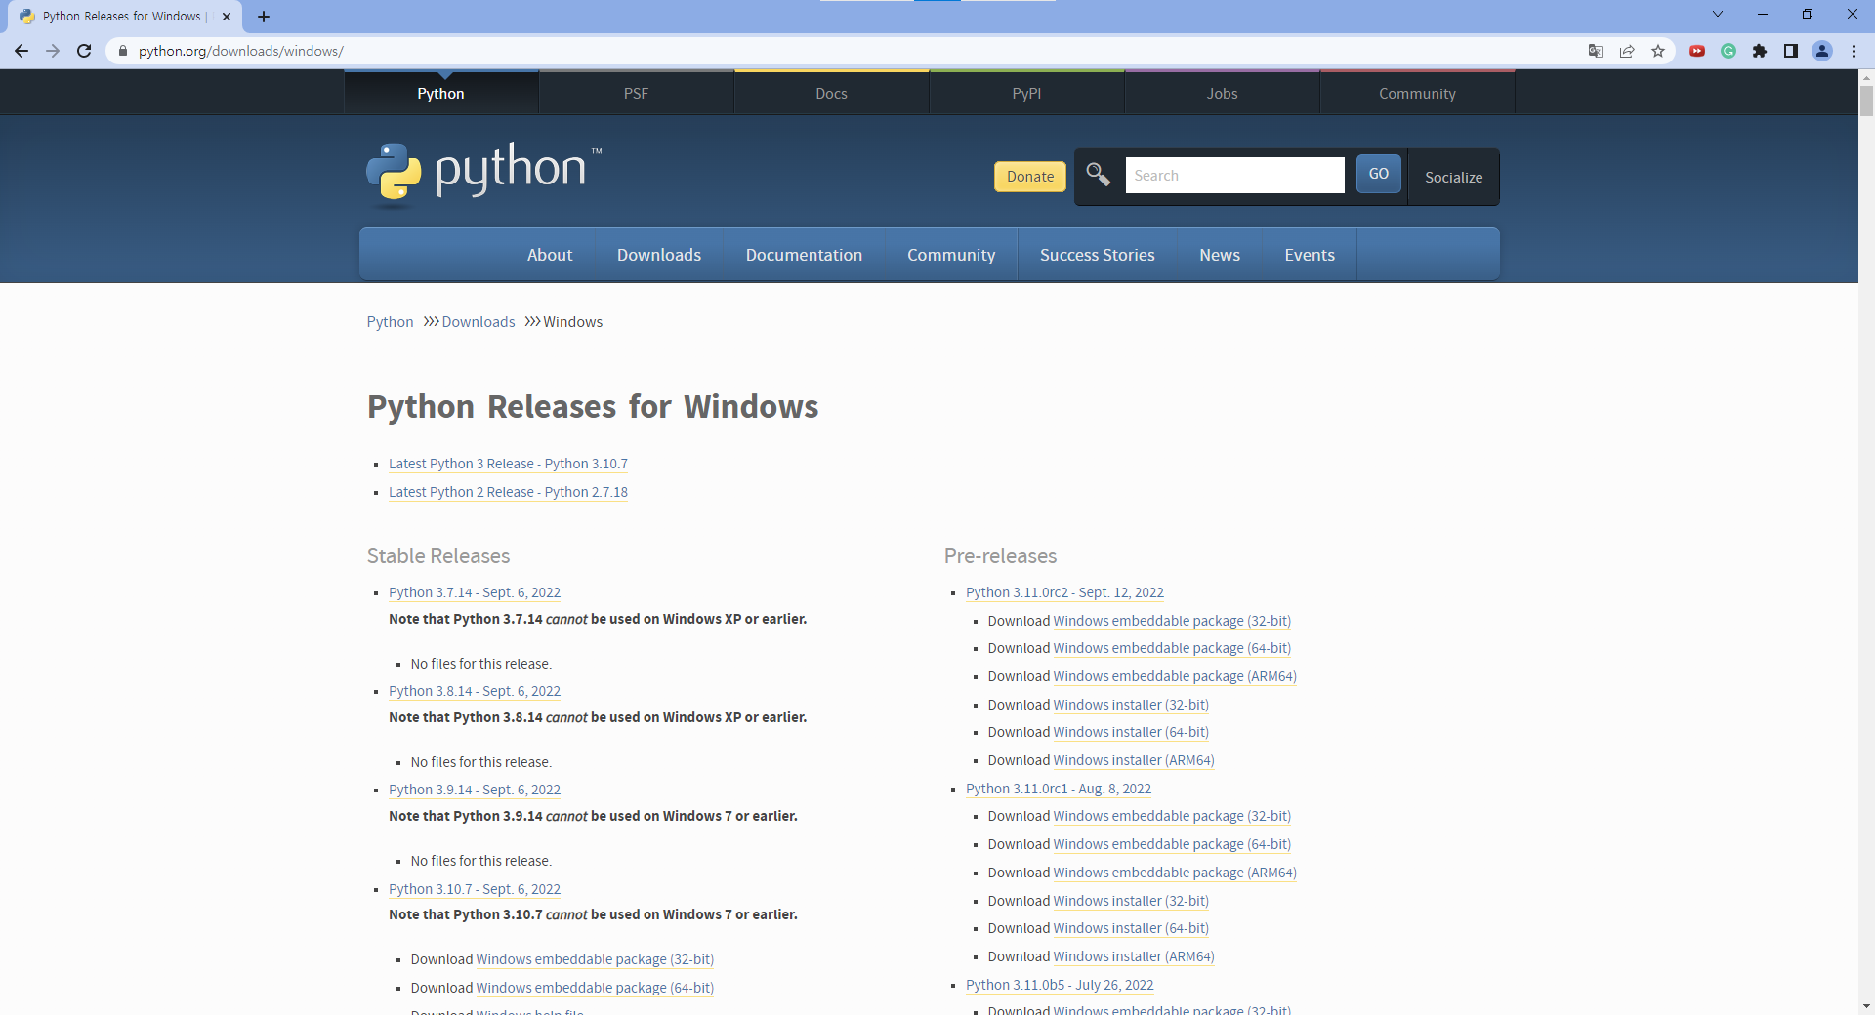Open the Python 3.8.14 - Sept. 6, 2022 link
The height and width of the screenshot is (1015, 1875).
coord(475,691)
